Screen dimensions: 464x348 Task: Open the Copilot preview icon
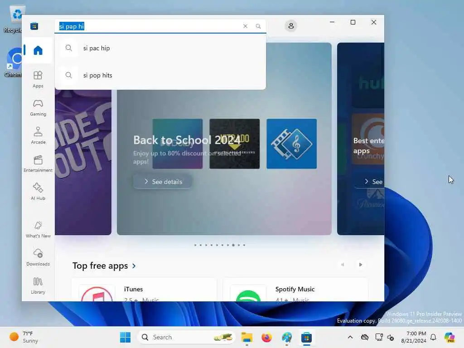click(449, 337)
